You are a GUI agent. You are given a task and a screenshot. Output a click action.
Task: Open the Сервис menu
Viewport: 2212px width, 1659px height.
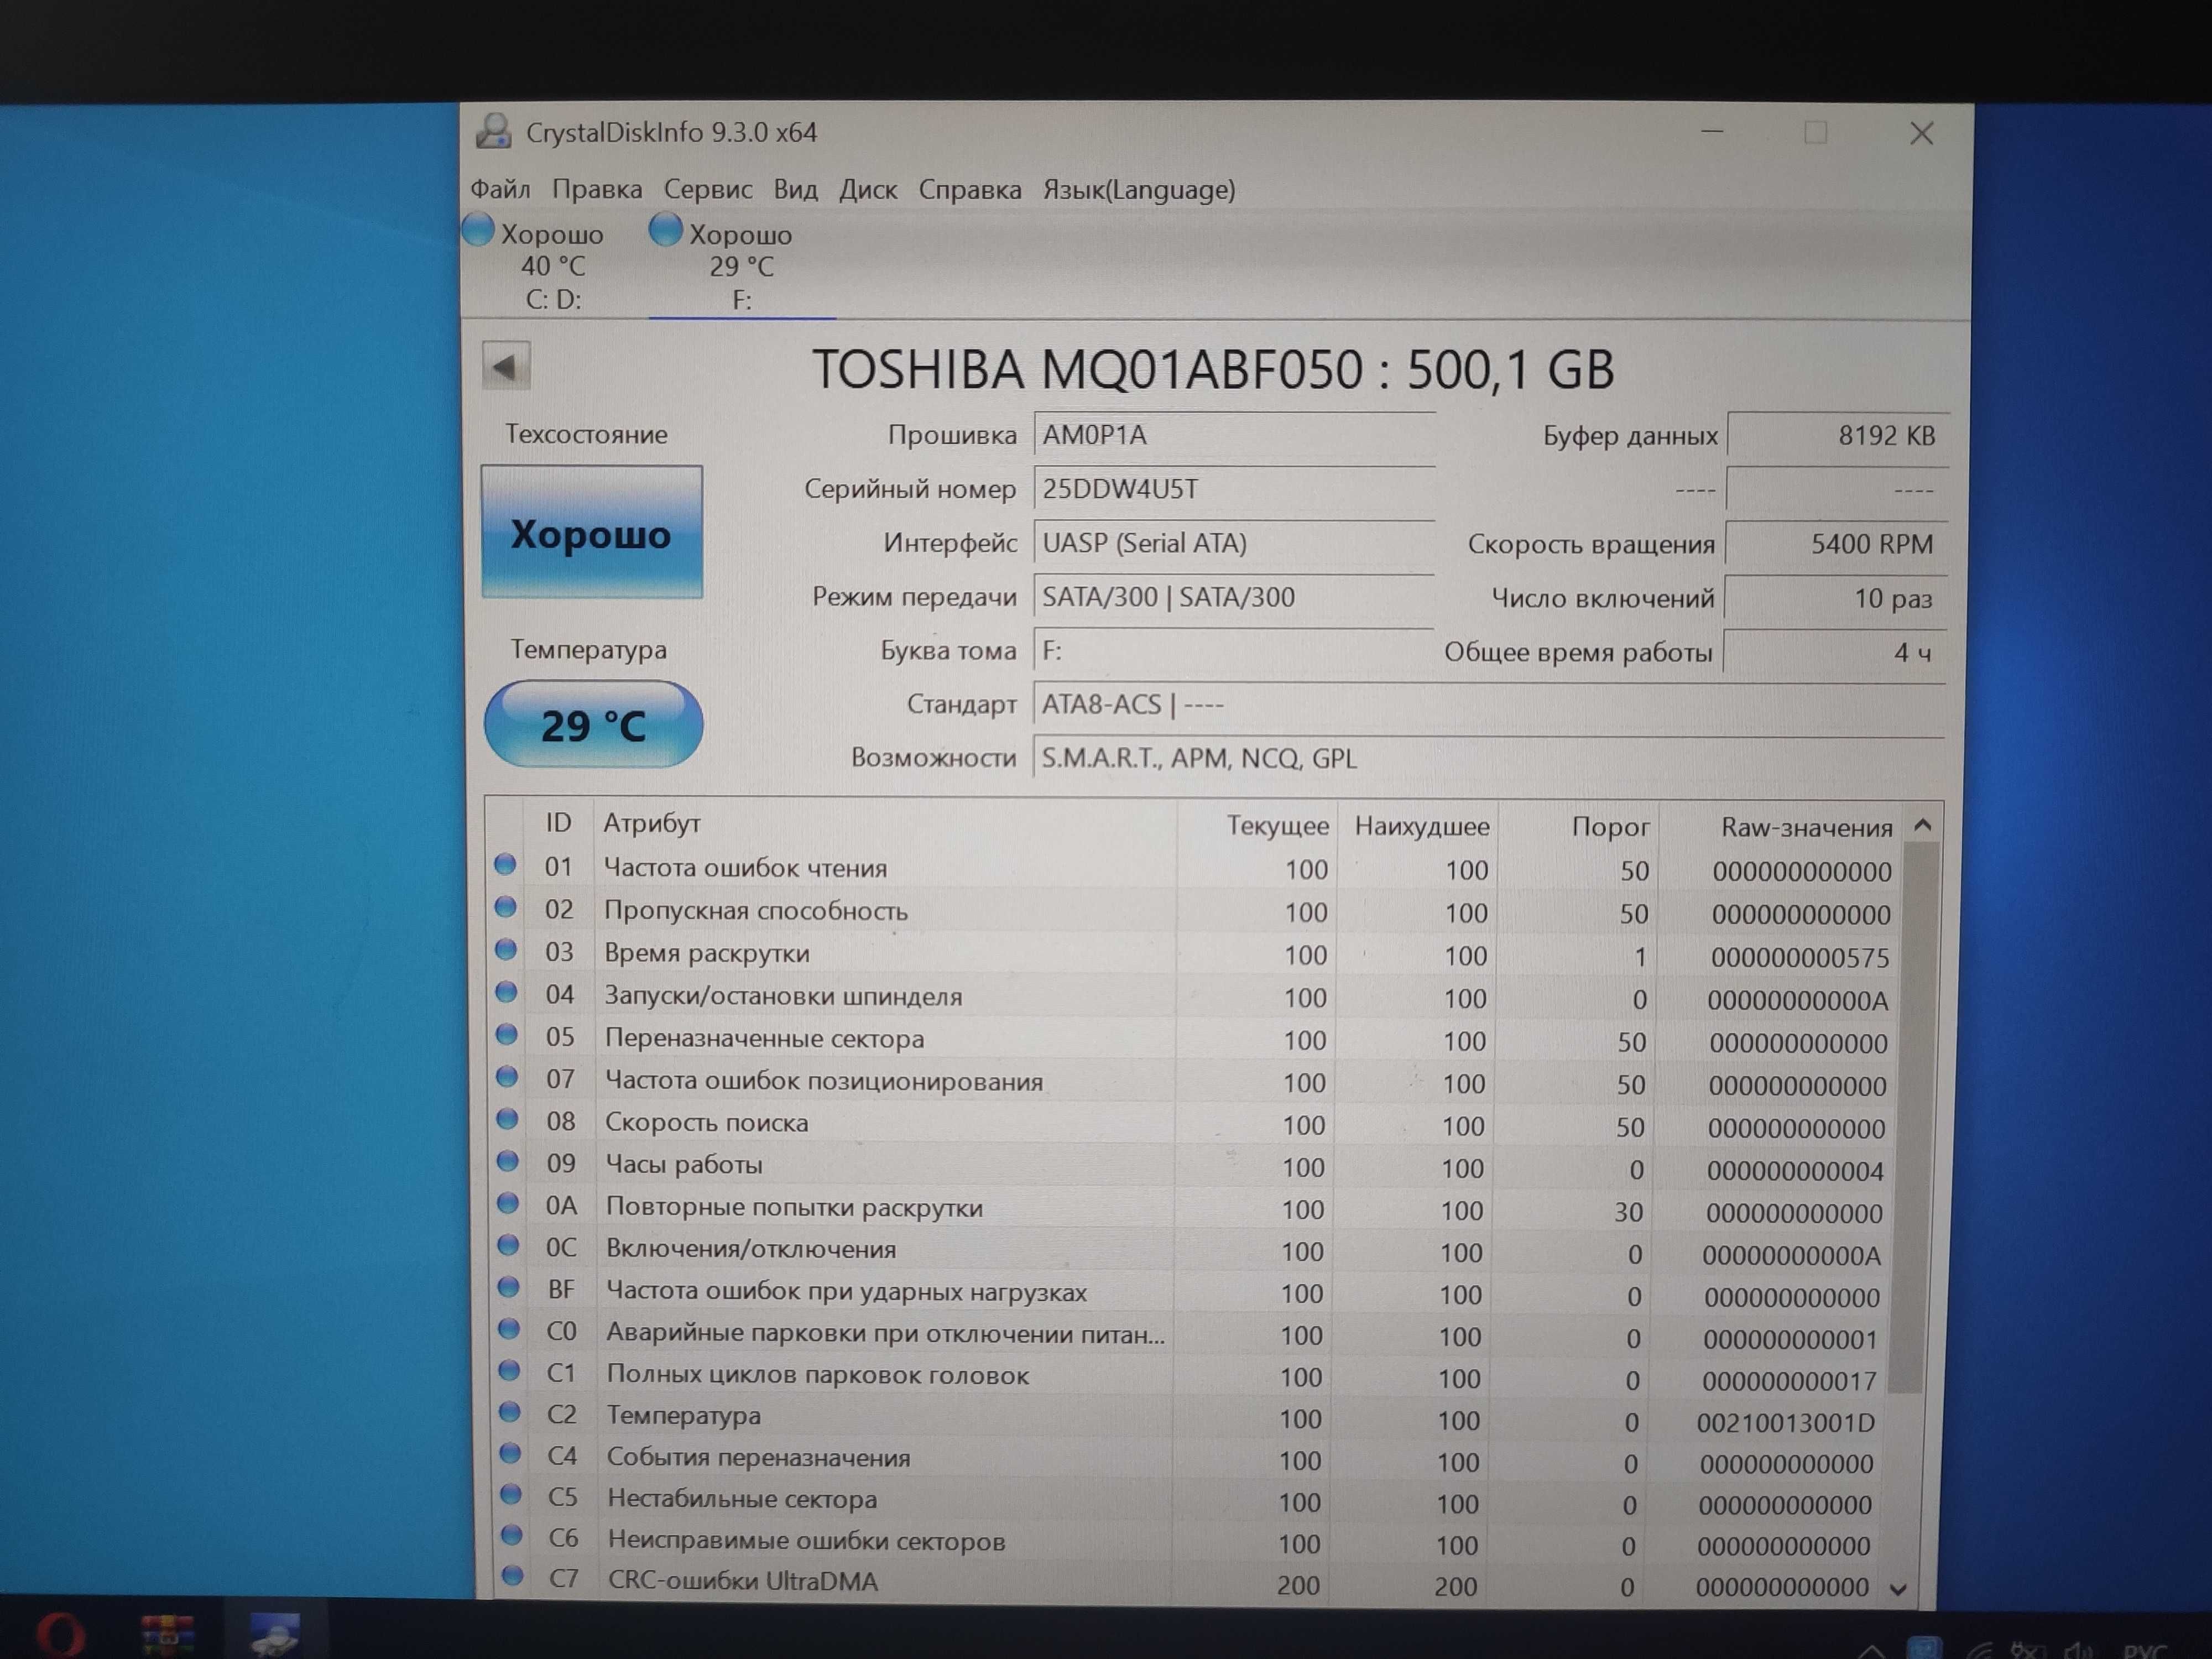pyautogui.click(x=708, y=189)
